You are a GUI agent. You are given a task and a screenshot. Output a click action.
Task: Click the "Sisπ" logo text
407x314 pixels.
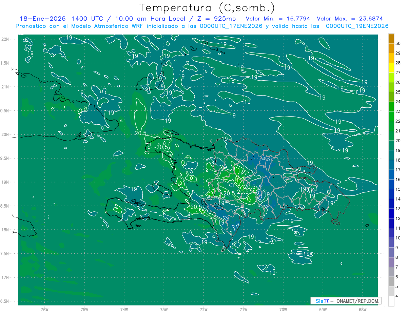[x=322, y=301]
